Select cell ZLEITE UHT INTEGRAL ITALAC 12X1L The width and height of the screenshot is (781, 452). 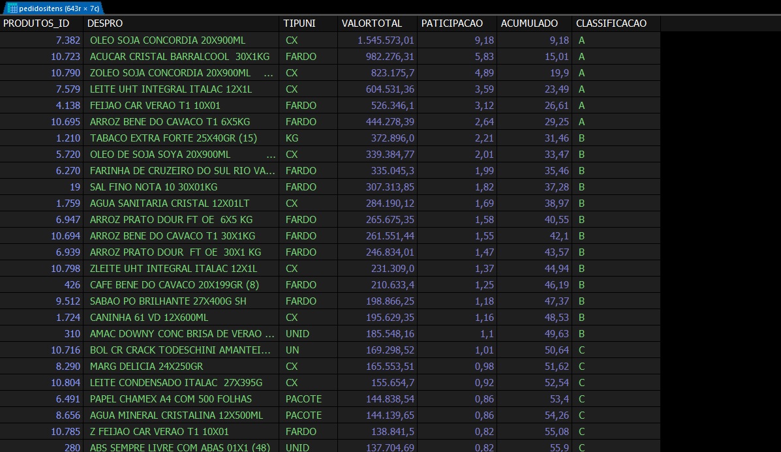click(x=181, y=269)
